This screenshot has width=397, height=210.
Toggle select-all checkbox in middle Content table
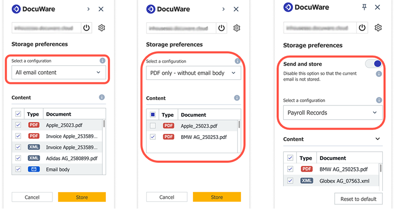coord(153,115)
